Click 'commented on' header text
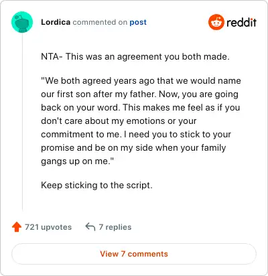Screen dimensions: 268x276 100,22
